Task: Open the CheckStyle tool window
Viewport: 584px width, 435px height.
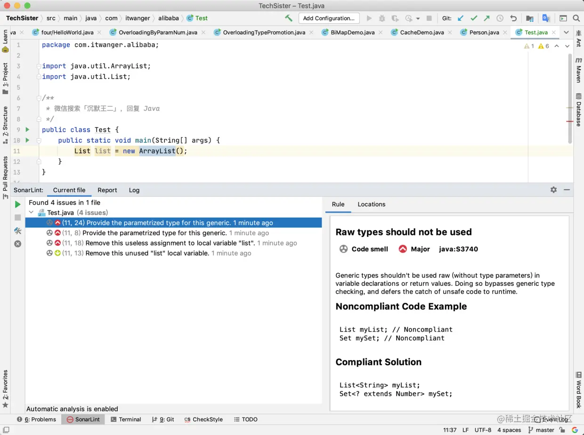Action: [x=203, y=419]
